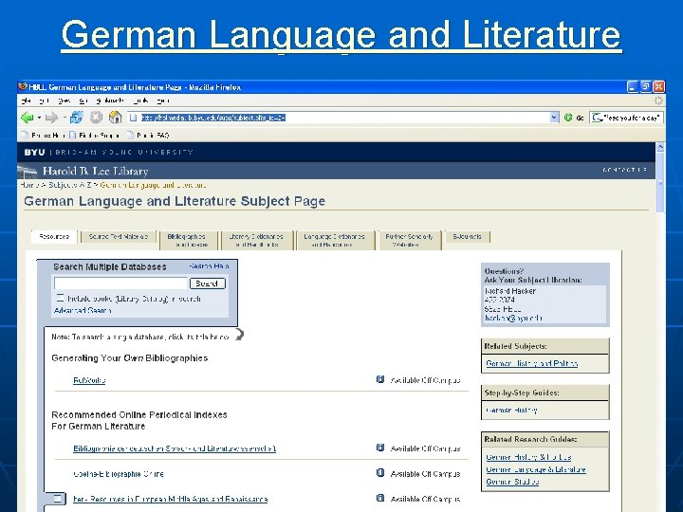Open German Language & Literature research guide
The width and height of the screenshot is (683, 512).
[x=536, y=469]
